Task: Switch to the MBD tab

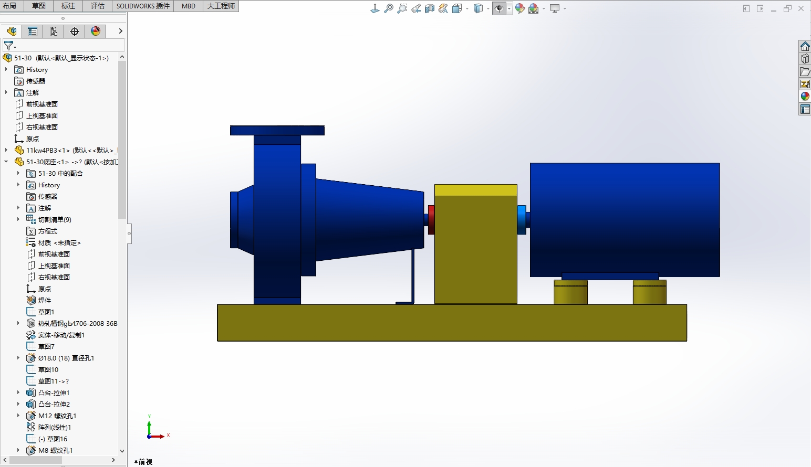Action: pos(189,6)
